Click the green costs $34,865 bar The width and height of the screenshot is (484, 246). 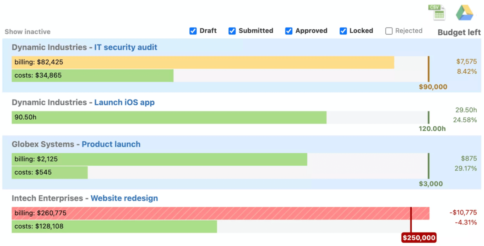(92, 76)
